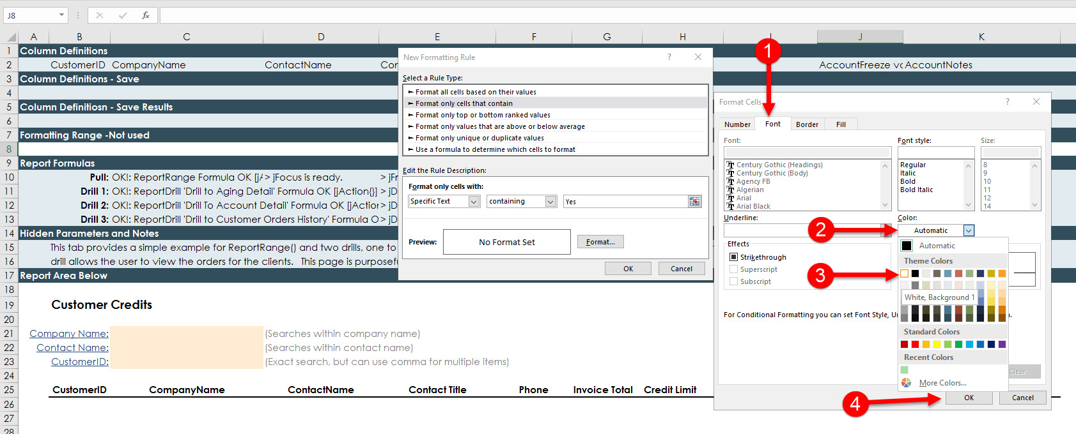1076x434 pixels.
Task: Click Cancel in Format Cells dialog
Action: point(1023,398)
